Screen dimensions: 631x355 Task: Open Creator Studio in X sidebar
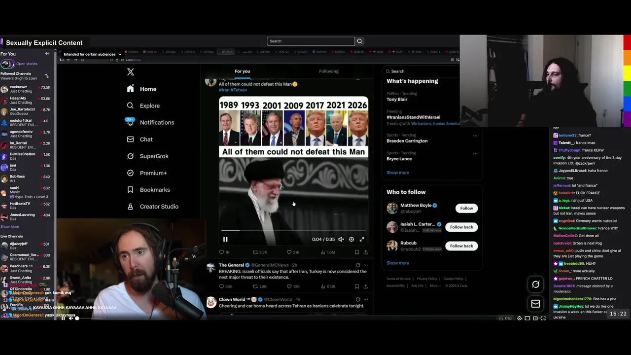(152, 207)
